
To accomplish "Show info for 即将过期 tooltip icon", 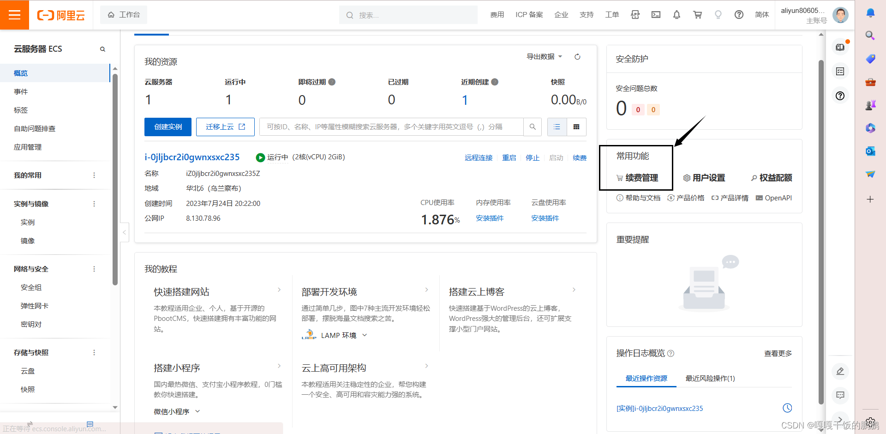I will (x=332, y=82).
